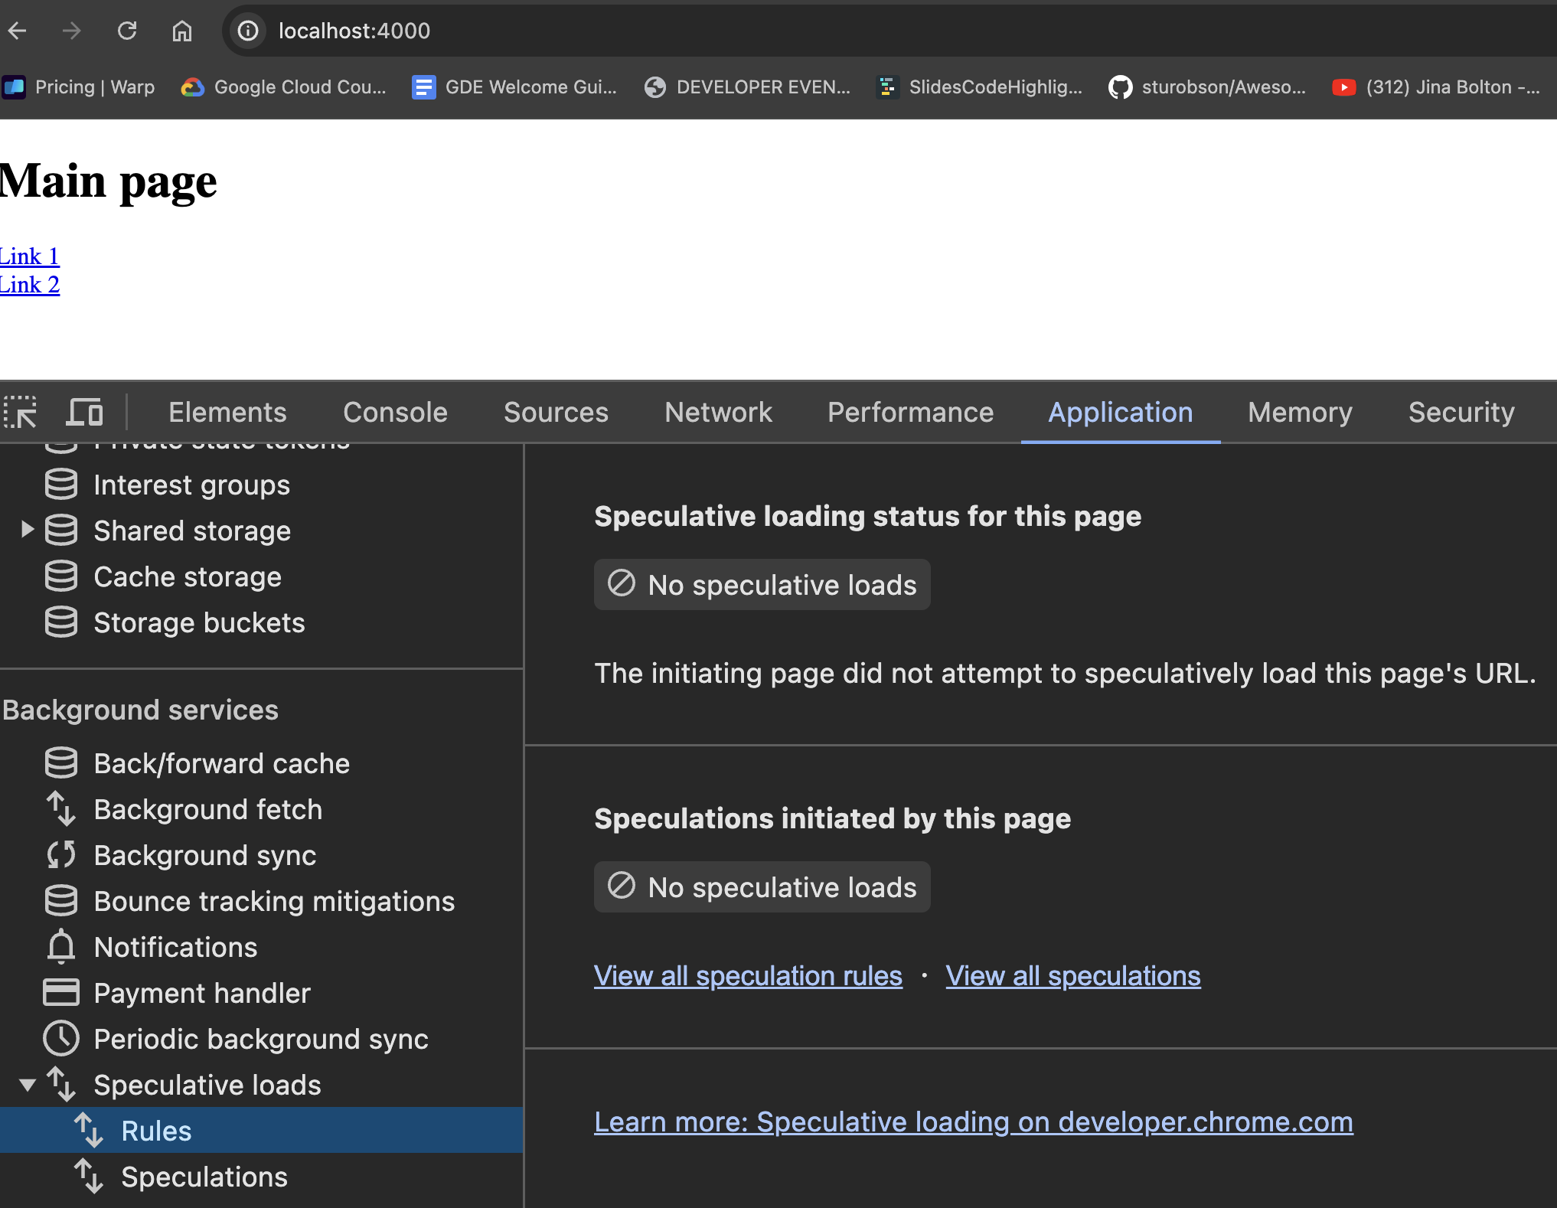
Task: Switch to the Network tab
Action: [x=718, y=413]
